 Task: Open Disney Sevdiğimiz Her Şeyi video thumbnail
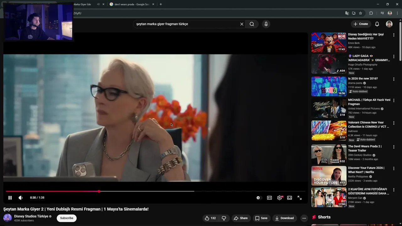pyautogui.click(x=329, y=42)
